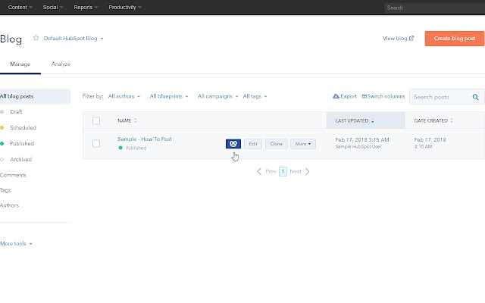Click the Prev pagination label
This screenshot has height=303, width=485.
tap(271, 171)
